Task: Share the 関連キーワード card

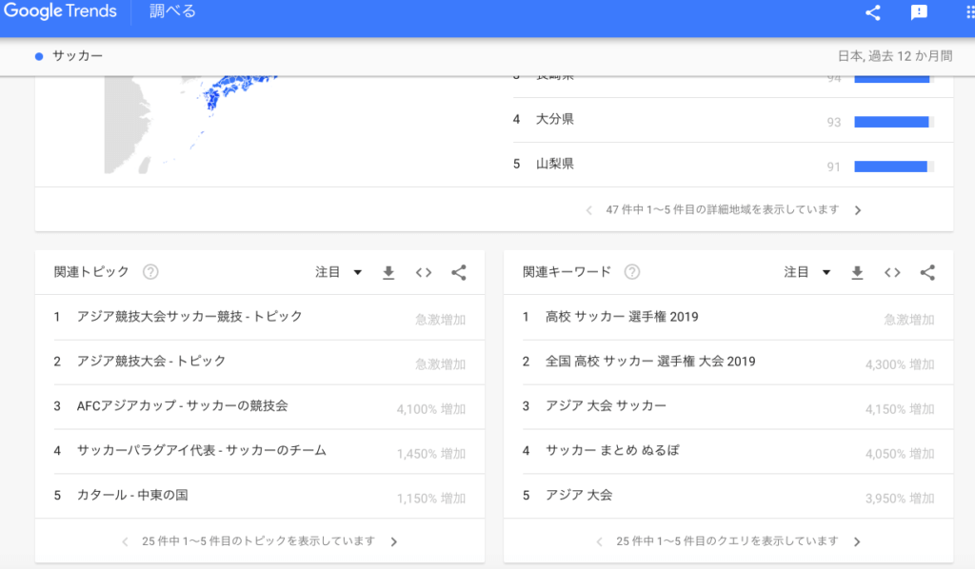Action: (927, 273)
